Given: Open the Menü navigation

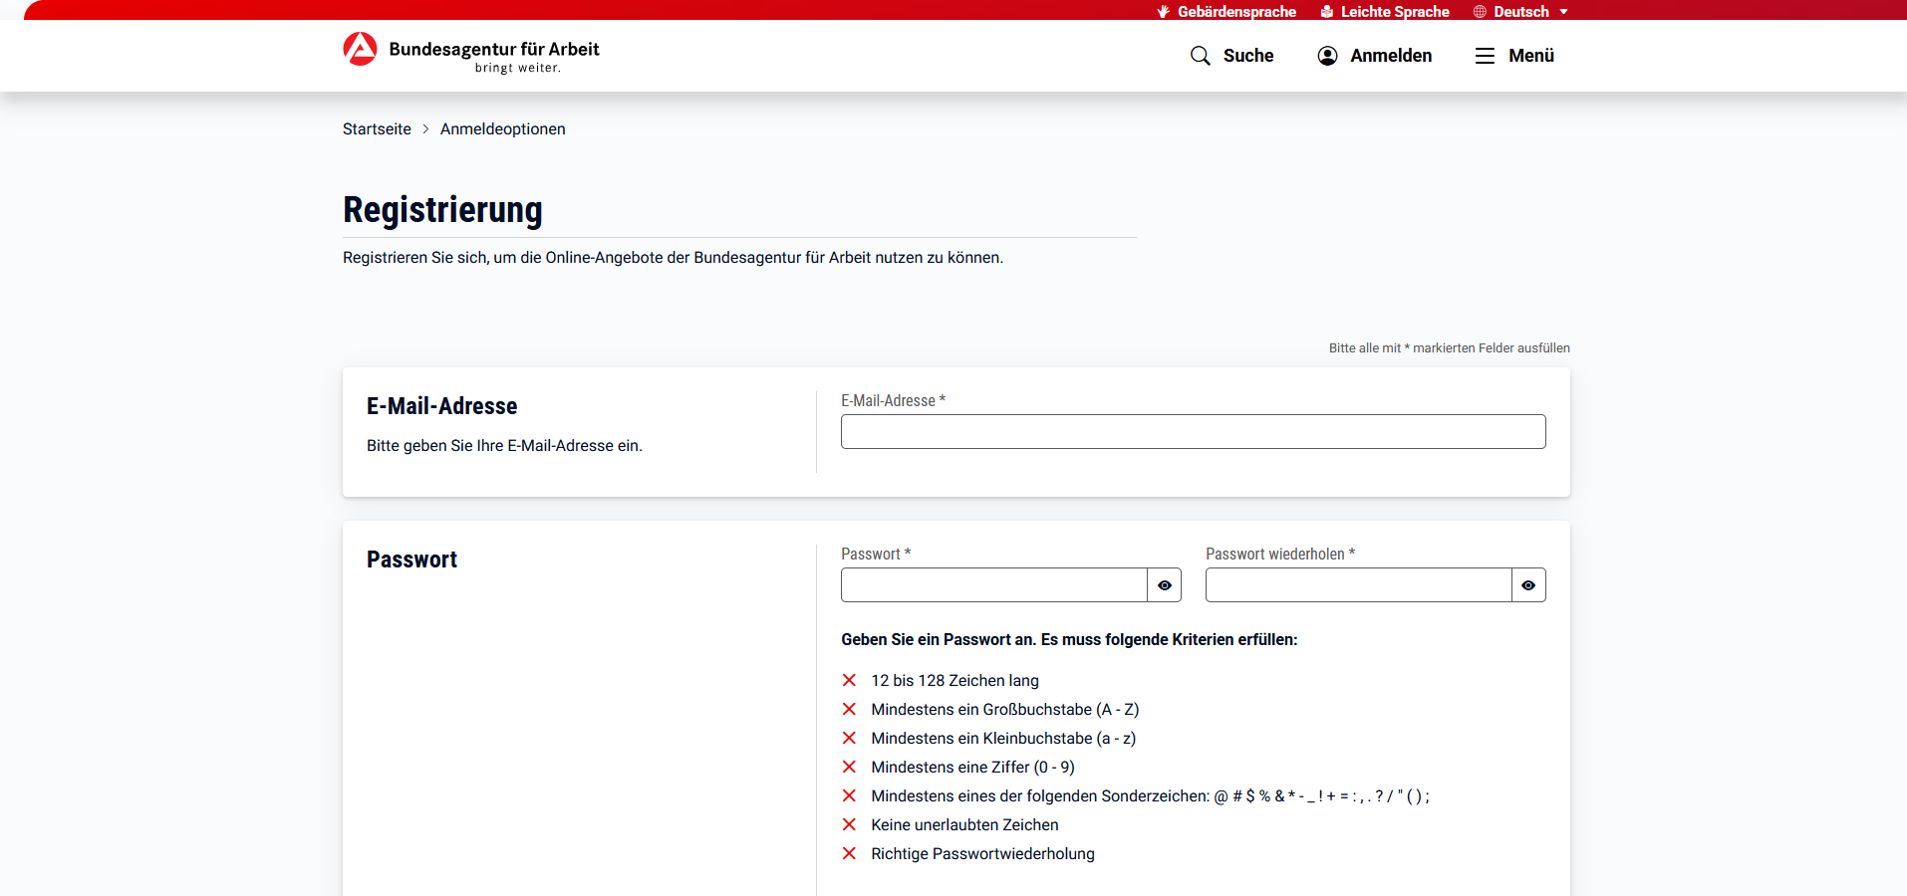Looking at the screenshot, I should pyautogui.click(x=1530, y=56).
